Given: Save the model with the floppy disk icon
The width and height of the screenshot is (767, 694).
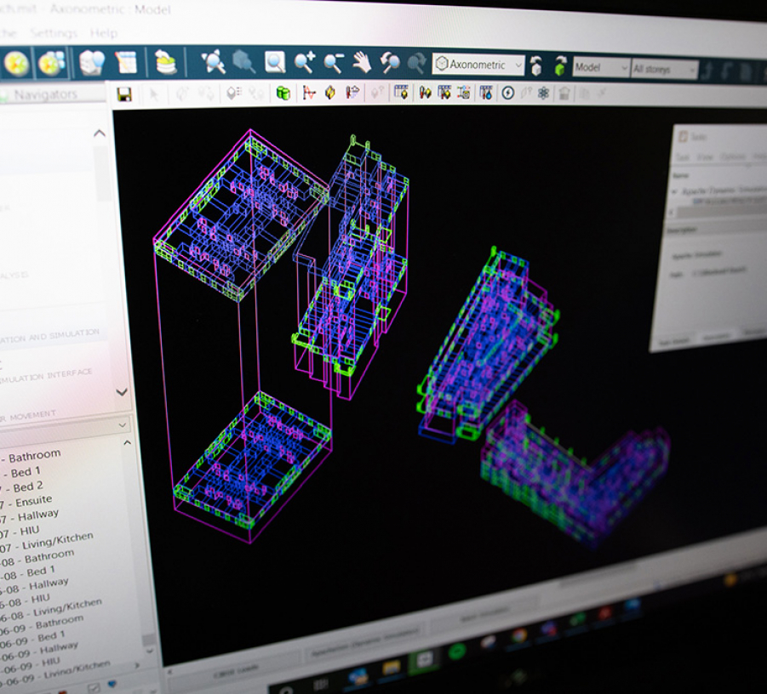Looking at the screenshot, I should click(x=125, y=94).
